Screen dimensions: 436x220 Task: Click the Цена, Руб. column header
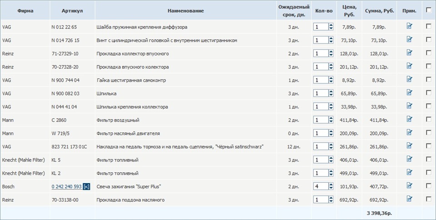[349, 10]
